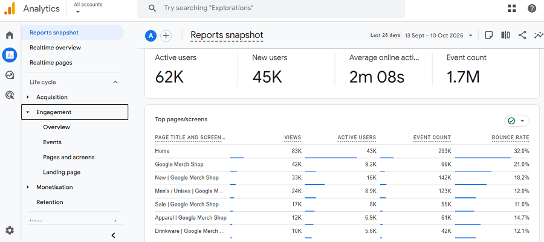
Task: Open the Advertising icon in left rail
Action: 10,95
